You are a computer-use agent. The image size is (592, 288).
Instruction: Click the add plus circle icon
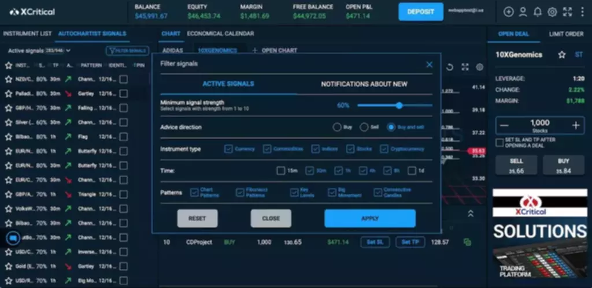click(x=509, y=12)
